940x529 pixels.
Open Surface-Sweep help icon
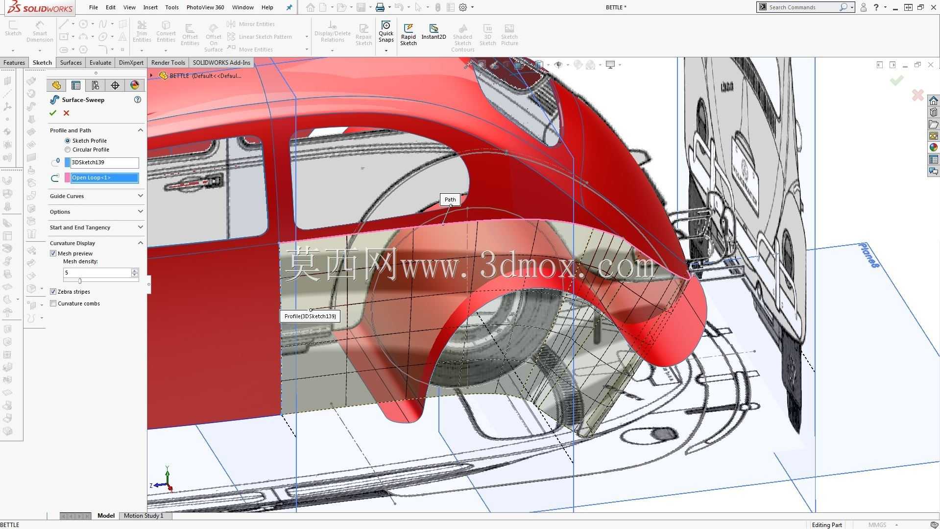tap(138, 100)
